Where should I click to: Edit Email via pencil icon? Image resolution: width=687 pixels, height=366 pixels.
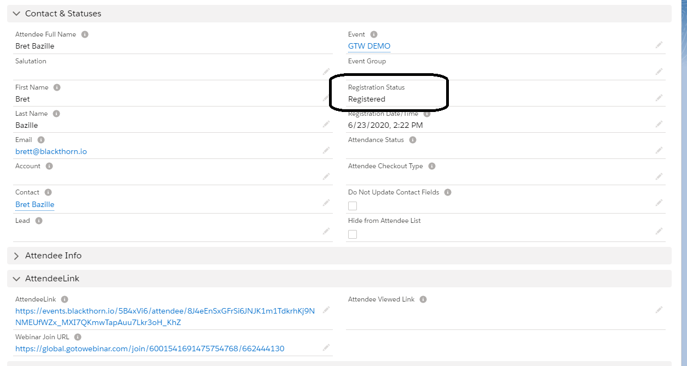pos(326,150)
